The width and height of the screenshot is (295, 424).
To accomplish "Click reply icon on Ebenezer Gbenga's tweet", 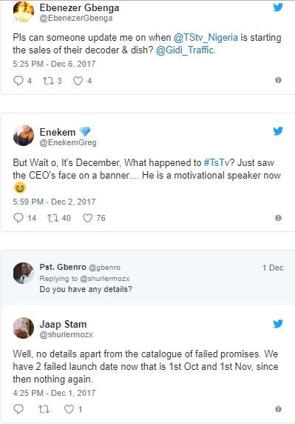I will [18, 81].
